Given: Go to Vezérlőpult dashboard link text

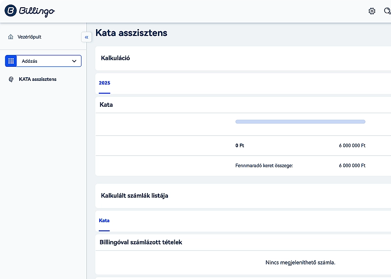Looking at the screenshot, I should coord(30,37).
